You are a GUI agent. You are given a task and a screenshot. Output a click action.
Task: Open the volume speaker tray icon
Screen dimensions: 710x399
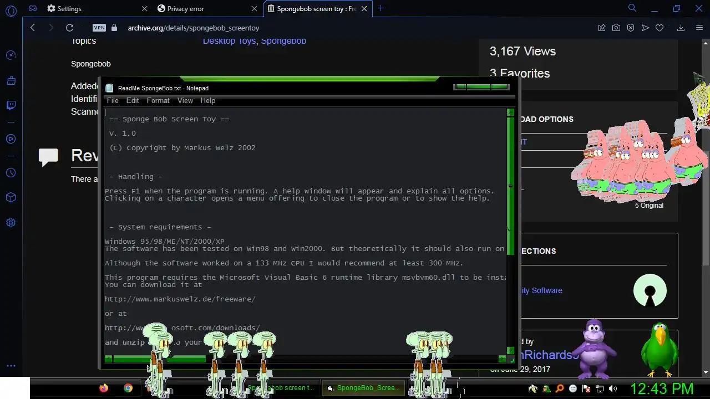coord(613,388)
